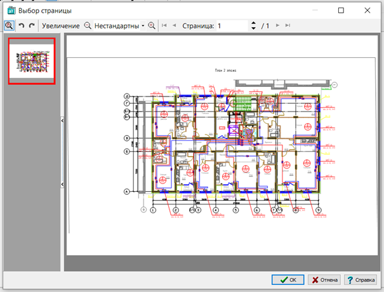Image resolution: width=384 pixels, height=292 pixels.
Task: Zoom in with plus magnifier icon
Action: tap(152, 25)
